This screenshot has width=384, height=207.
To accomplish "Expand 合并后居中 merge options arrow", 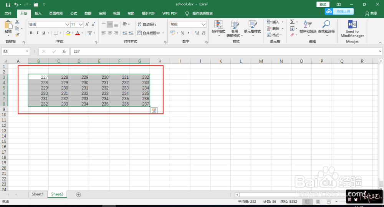I will point(163,33).
